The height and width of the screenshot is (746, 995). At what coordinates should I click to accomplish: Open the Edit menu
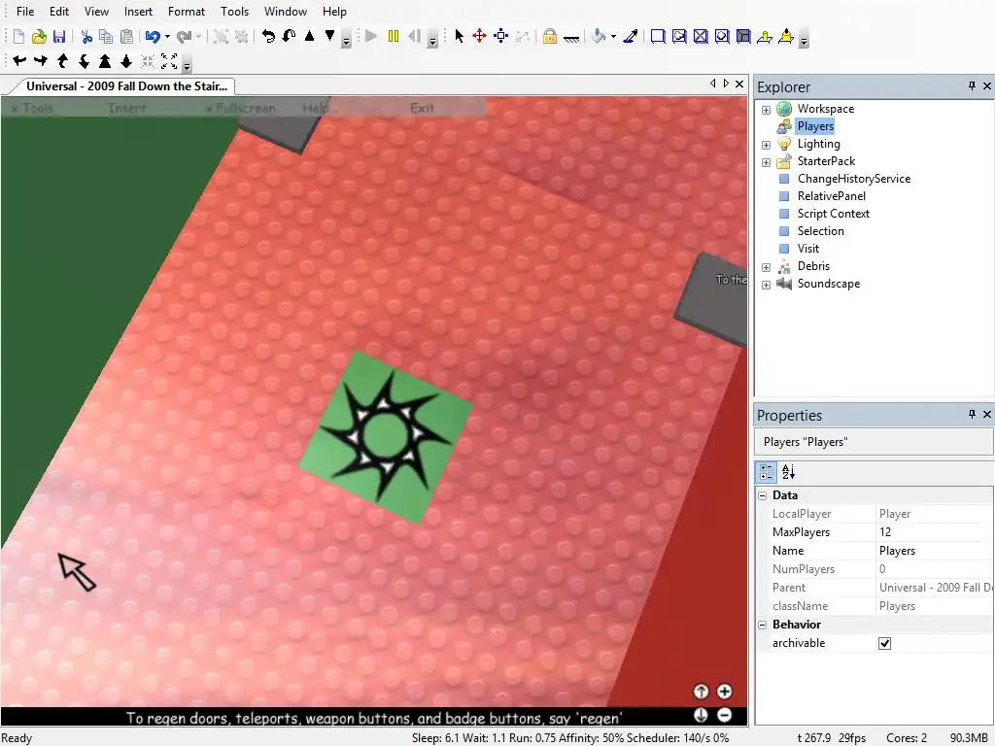click(x=59, y=12)
